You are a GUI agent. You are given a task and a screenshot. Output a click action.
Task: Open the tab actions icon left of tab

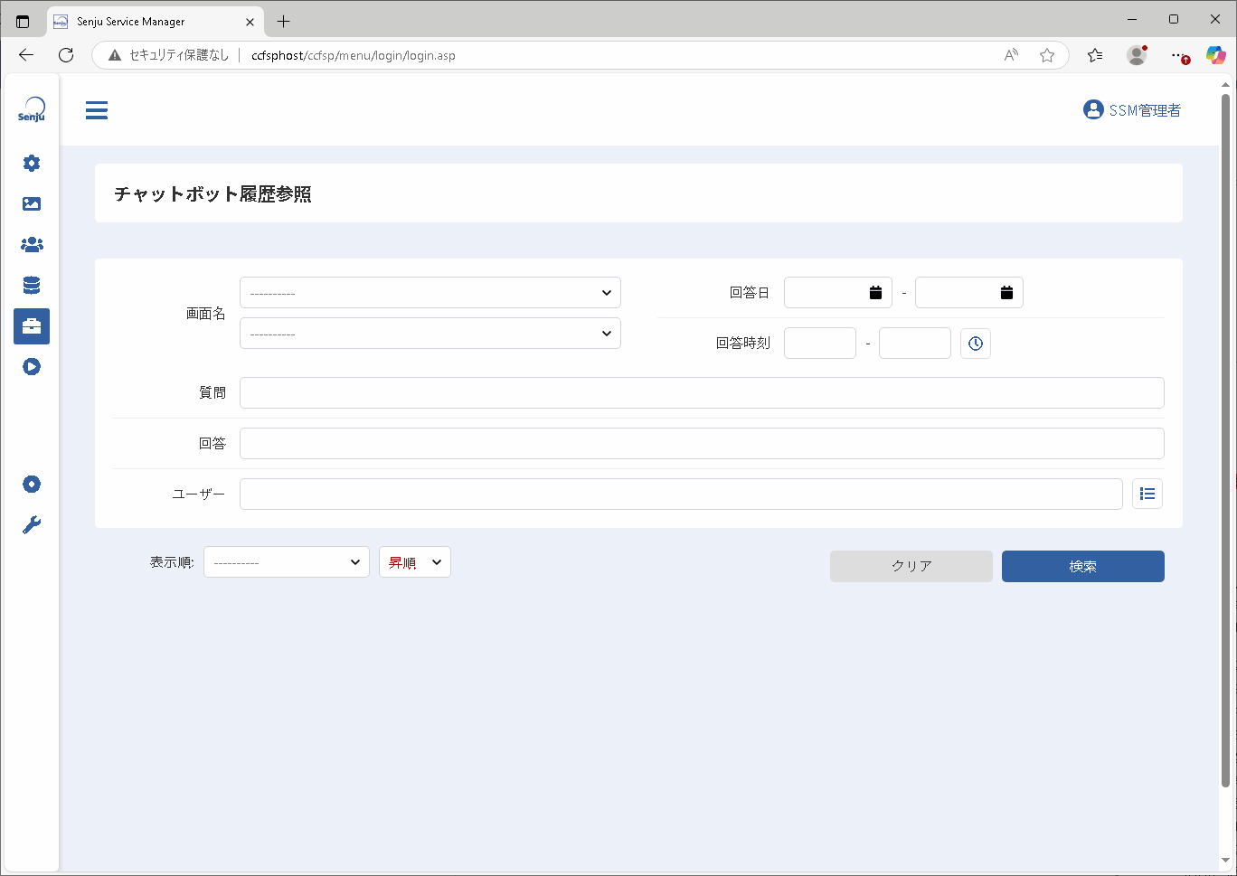pos(24,22)
